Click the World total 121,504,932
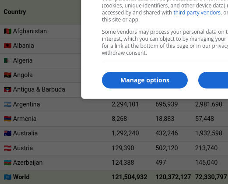 [130, 177]
